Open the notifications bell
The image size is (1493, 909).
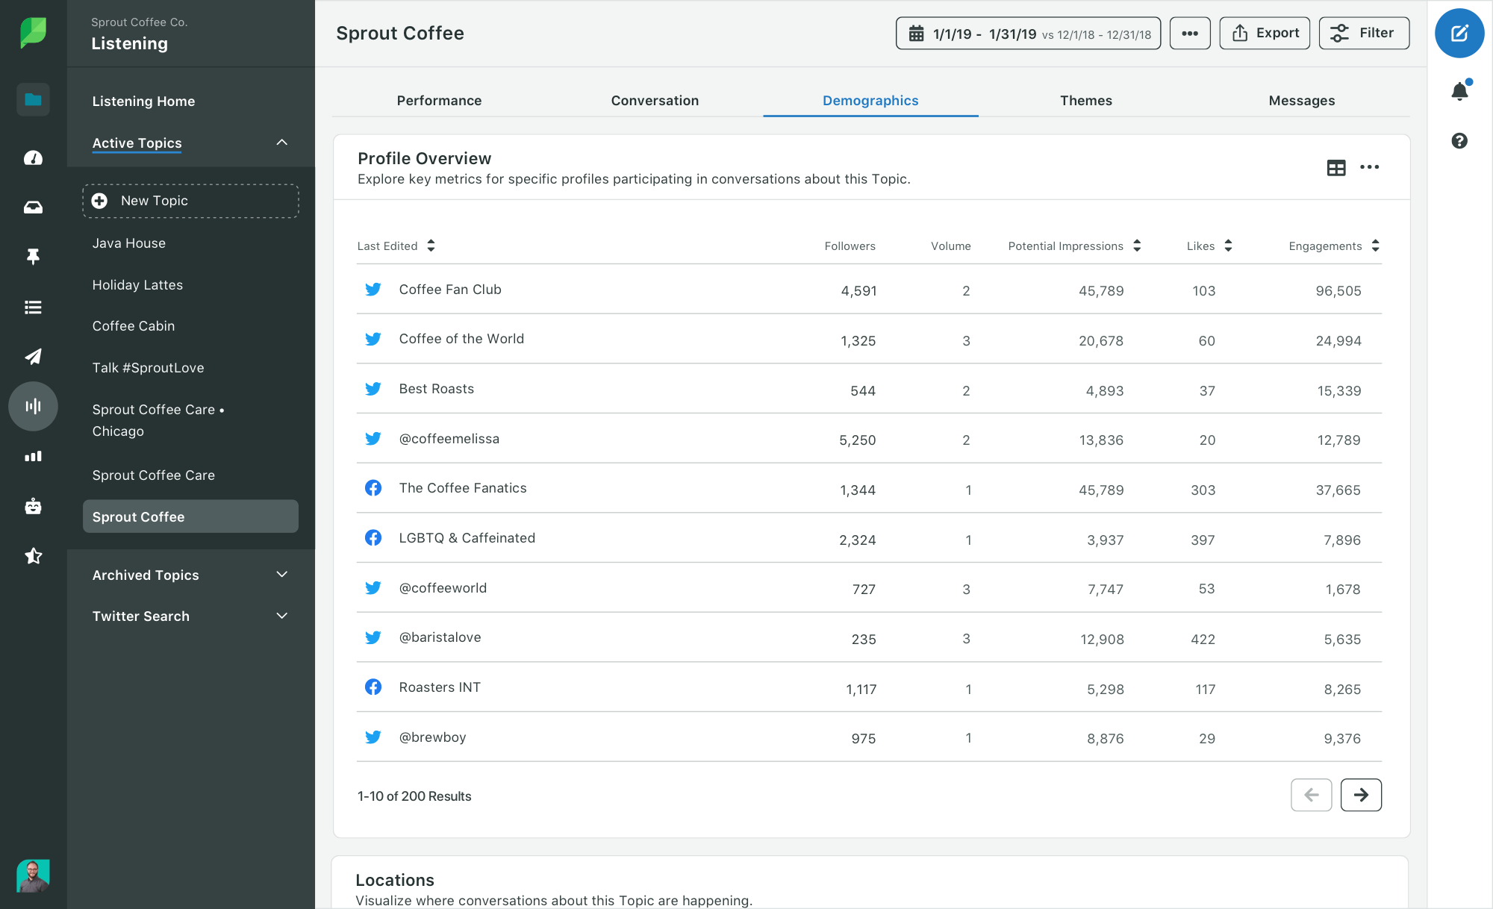point(1459,90)
